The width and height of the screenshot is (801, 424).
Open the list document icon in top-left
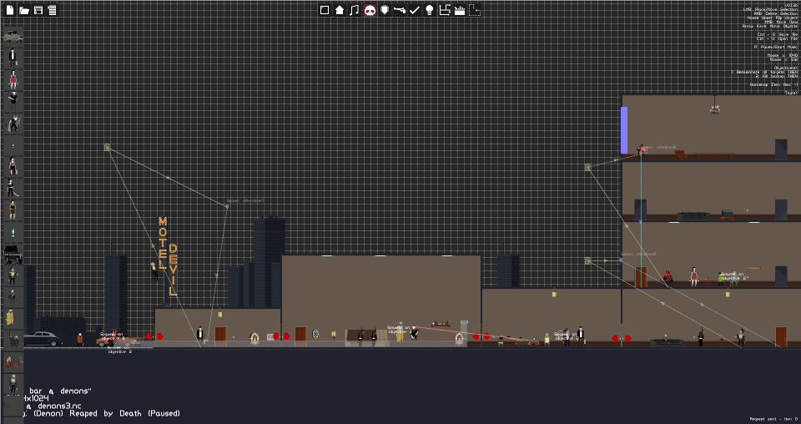click(52, 10)
